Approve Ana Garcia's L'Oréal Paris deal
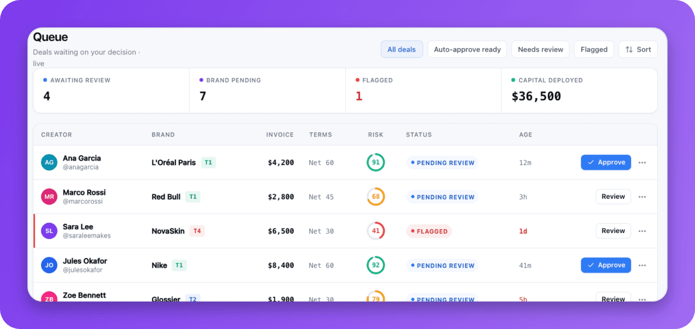This screenshot has width=695, height=329. [606, 163]
